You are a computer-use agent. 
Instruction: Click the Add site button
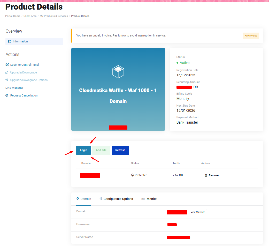[101, 150]
